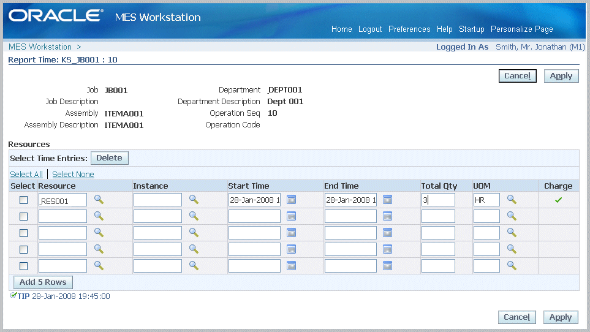590x332 pixels.
Task: Tick the Select checkbox for RES001 row
Action: (x=24, y=200)
